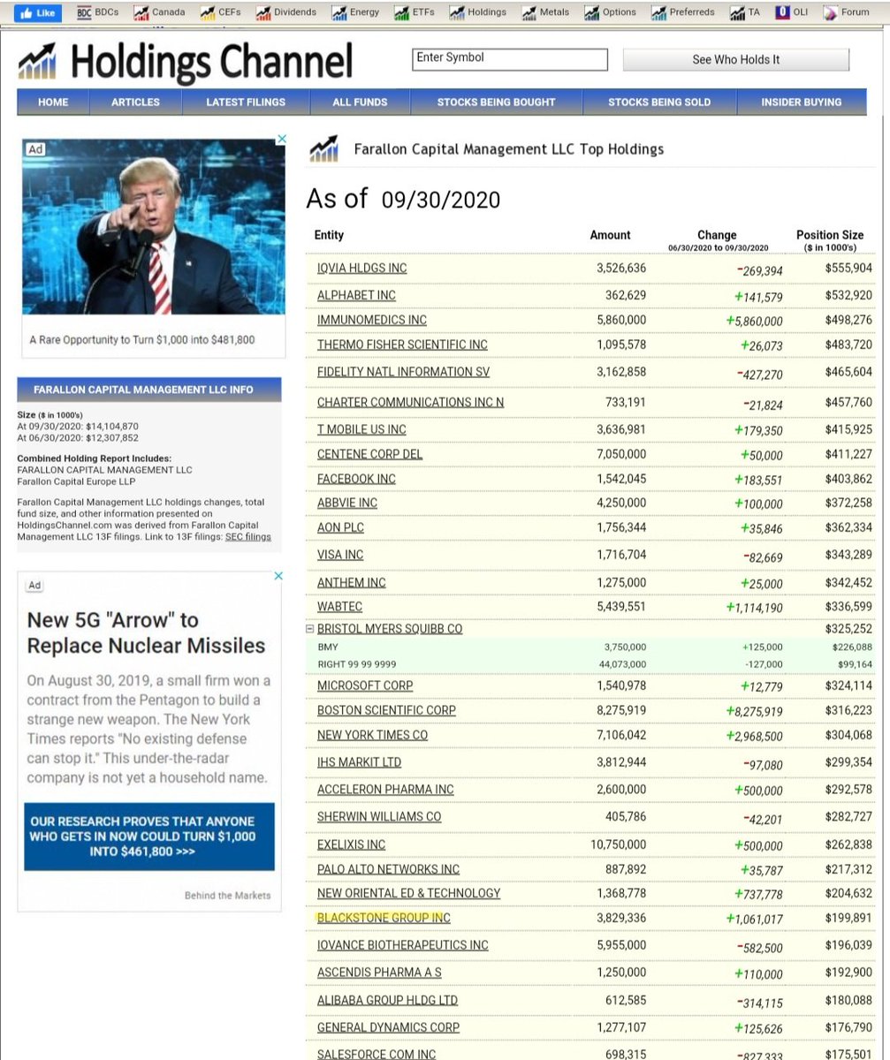Viewport: 890px width, 1060px height.
Task: Click See Who Holds It button
Action: pyautogui.click(x=735, y=59)
